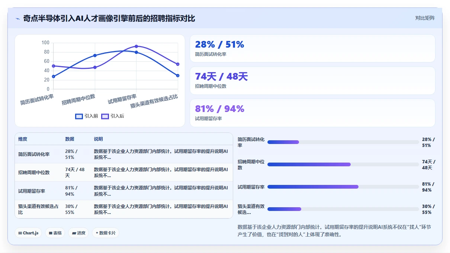Click the 数据卡片 tag
The width and height of the screenshot is (450, 253).
click(106, 233)
